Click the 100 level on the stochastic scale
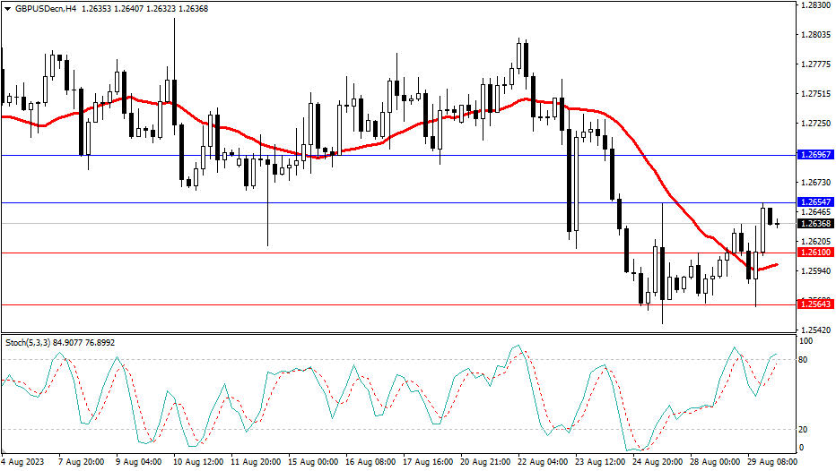The width and height of the screenshot is (836, 471). [x=806, y=342]
